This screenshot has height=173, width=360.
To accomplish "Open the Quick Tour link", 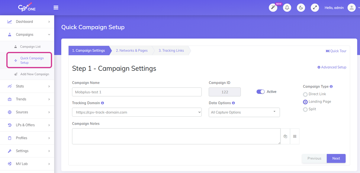I will pyautogui.click(x=336, y=51).
